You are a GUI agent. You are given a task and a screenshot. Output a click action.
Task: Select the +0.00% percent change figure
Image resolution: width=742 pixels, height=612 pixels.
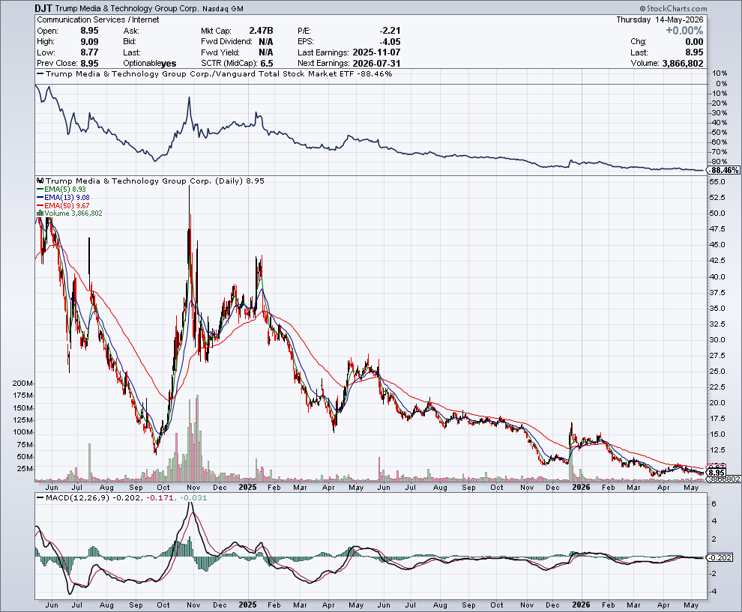(684, 31)
